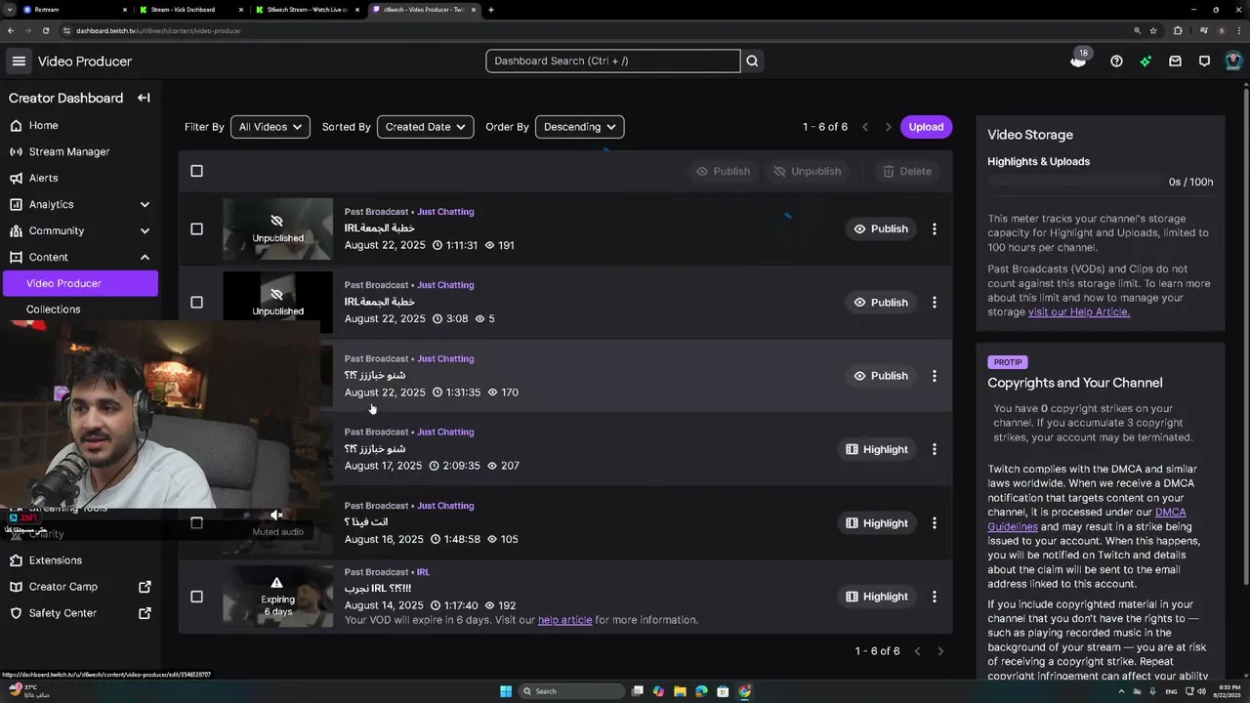Image resolution: width=1250 pixels, height=703 pixels.
Task: Open Microsoft Edge from the taskbar
Action: (x=701, y=691)
